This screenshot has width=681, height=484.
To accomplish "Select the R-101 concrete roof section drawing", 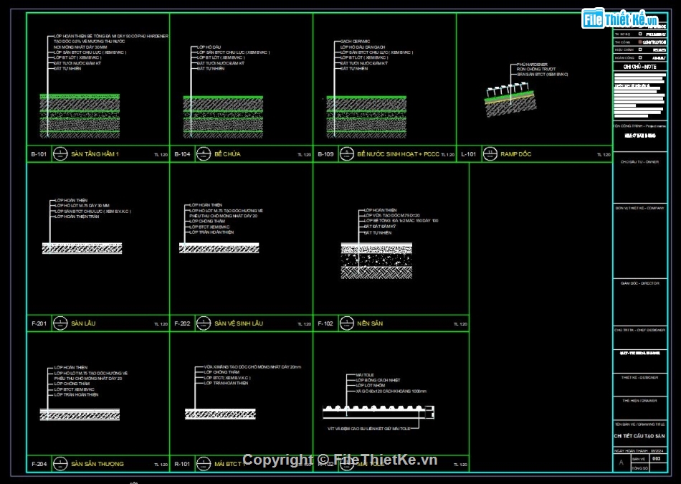I will pos(220,414).
